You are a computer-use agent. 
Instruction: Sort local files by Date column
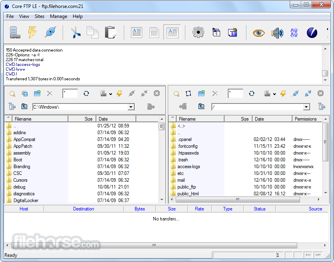pyautogui.click(x=116, y=119)
